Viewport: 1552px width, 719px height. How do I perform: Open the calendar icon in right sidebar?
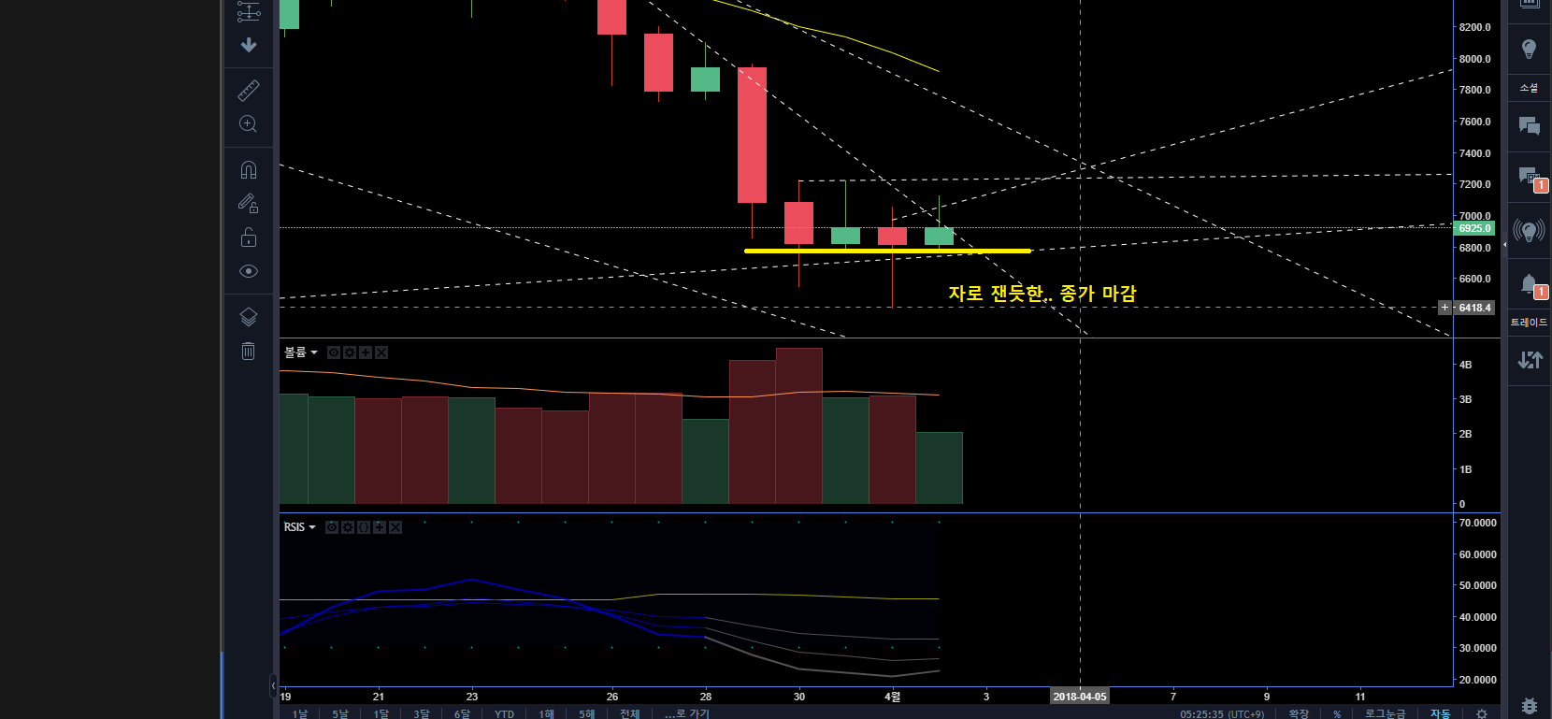1530,4
